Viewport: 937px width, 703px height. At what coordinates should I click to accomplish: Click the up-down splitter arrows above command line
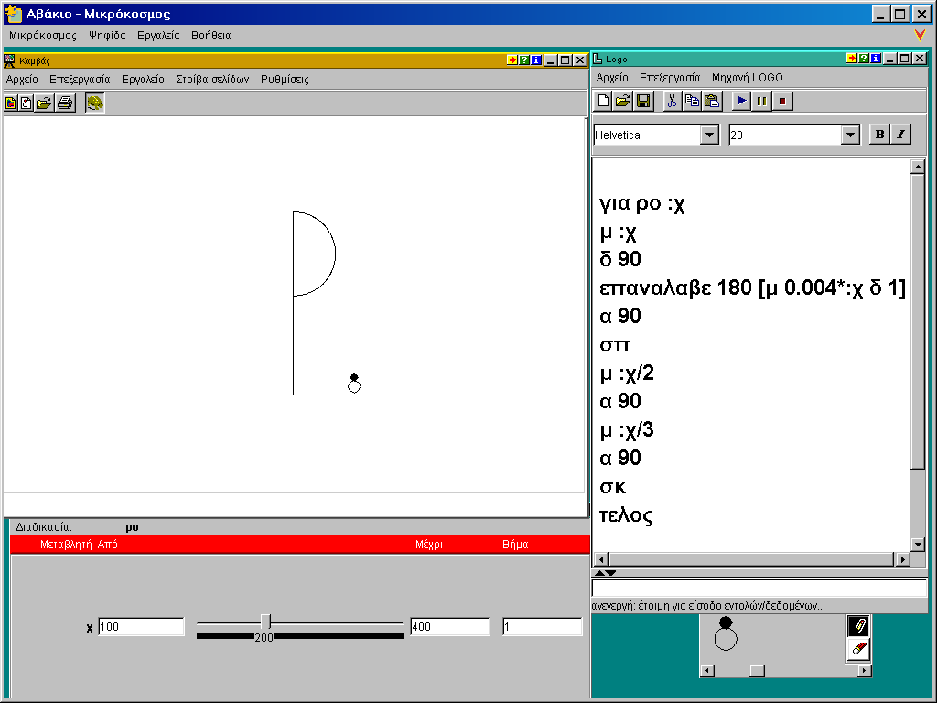(606, 573)
